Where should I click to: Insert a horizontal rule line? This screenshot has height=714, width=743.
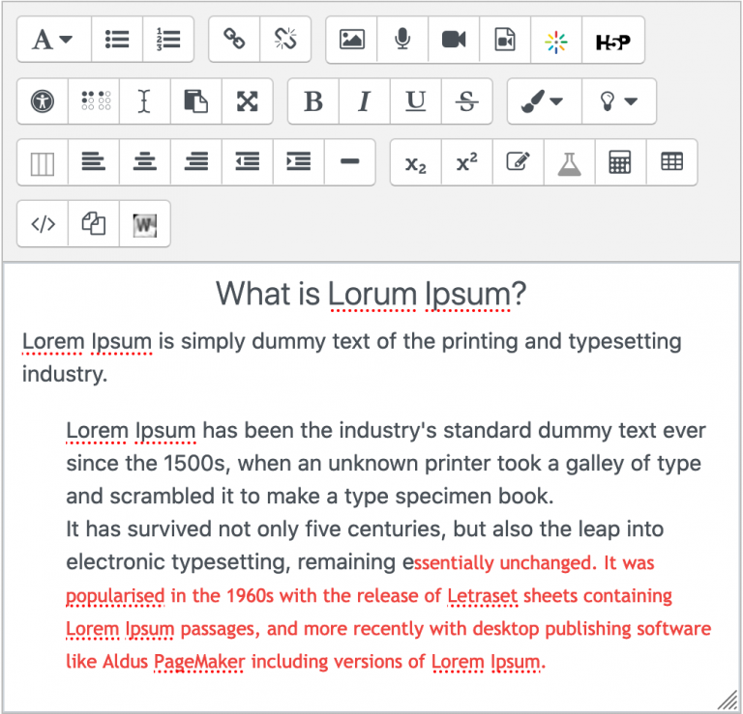(349, 162)
